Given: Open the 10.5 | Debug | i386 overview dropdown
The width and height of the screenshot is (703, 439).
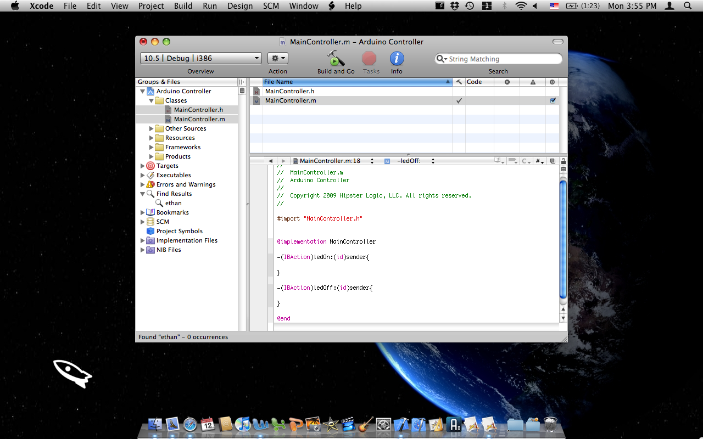Looking at the screenshot, I should point(201,58).
